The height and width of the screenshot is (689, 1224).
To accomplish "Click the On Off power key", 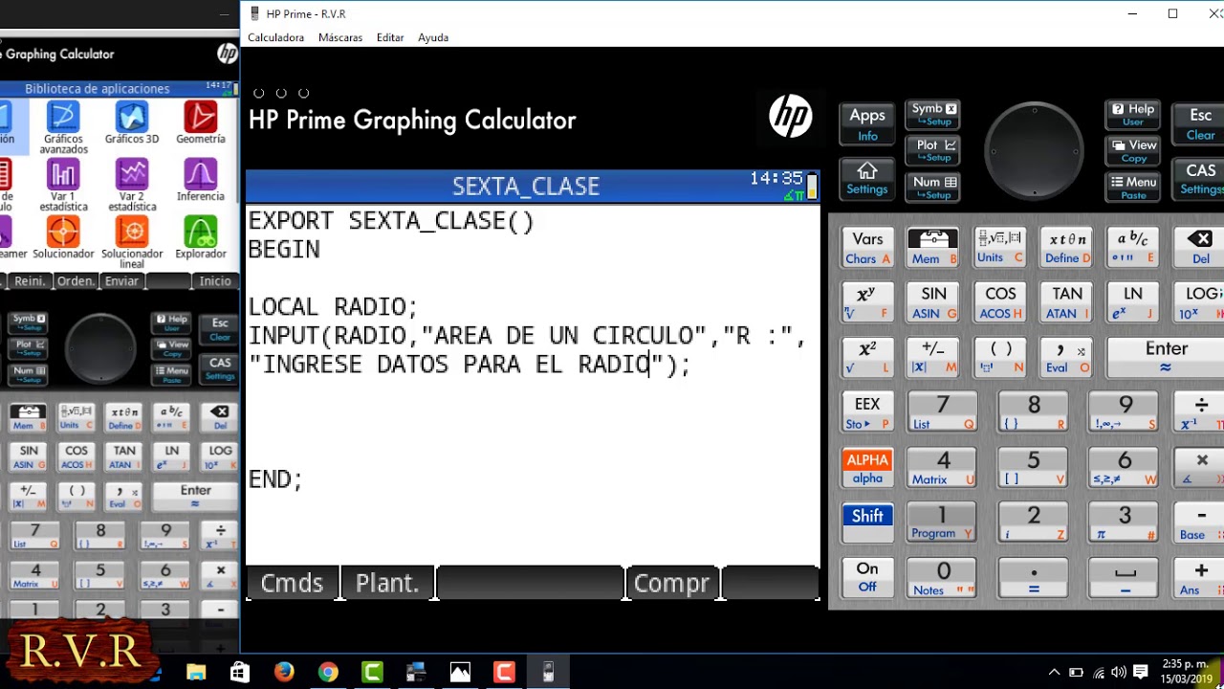I will point(867,577).
